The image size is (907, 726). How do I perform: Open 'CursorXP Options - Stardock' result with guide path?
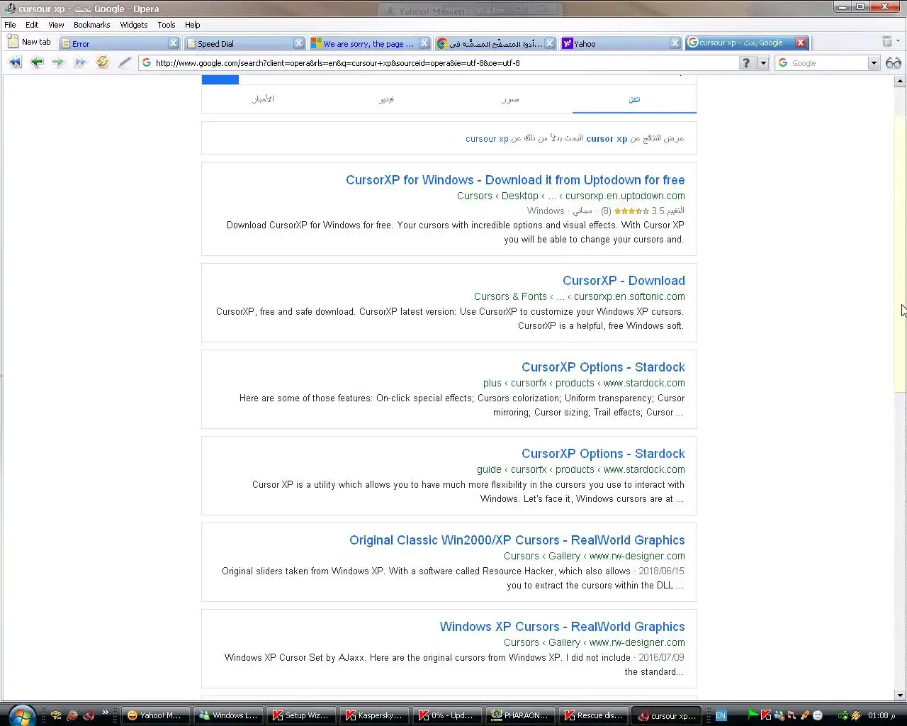pyautogui.click(x=603, y=454)
